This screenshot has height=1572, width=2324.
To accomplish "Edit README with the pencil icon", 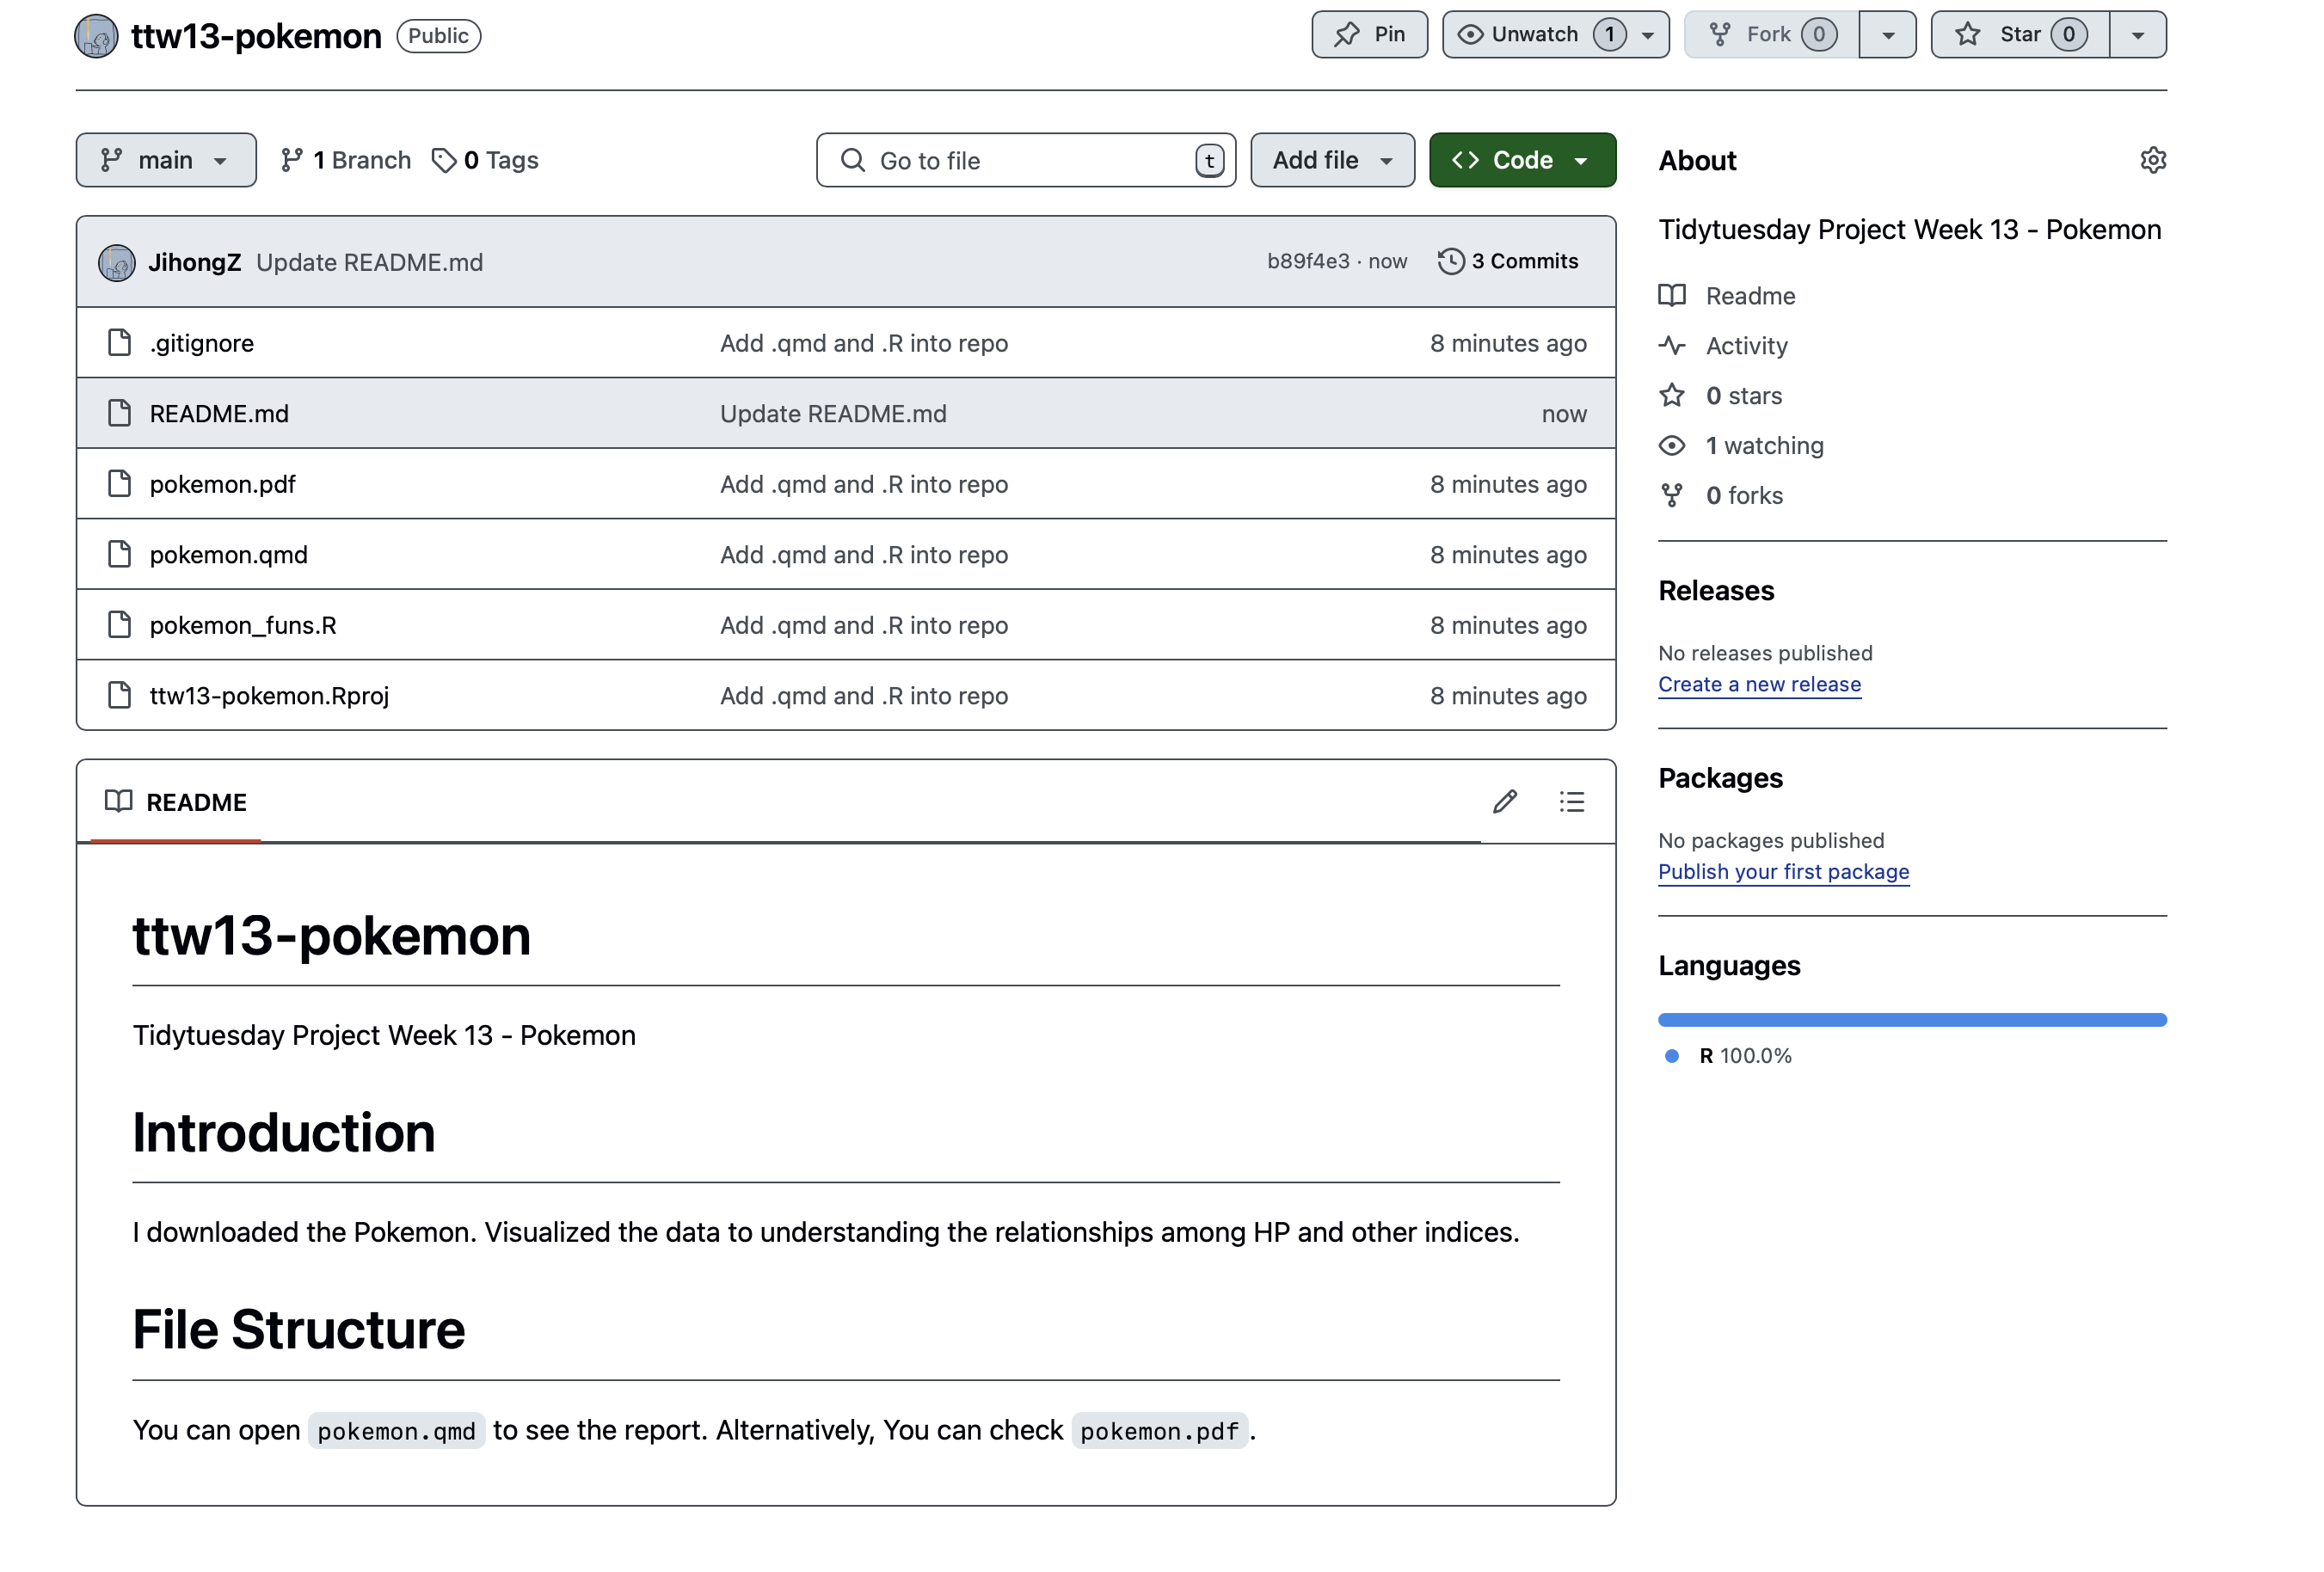I will [x=1504, y=802].
